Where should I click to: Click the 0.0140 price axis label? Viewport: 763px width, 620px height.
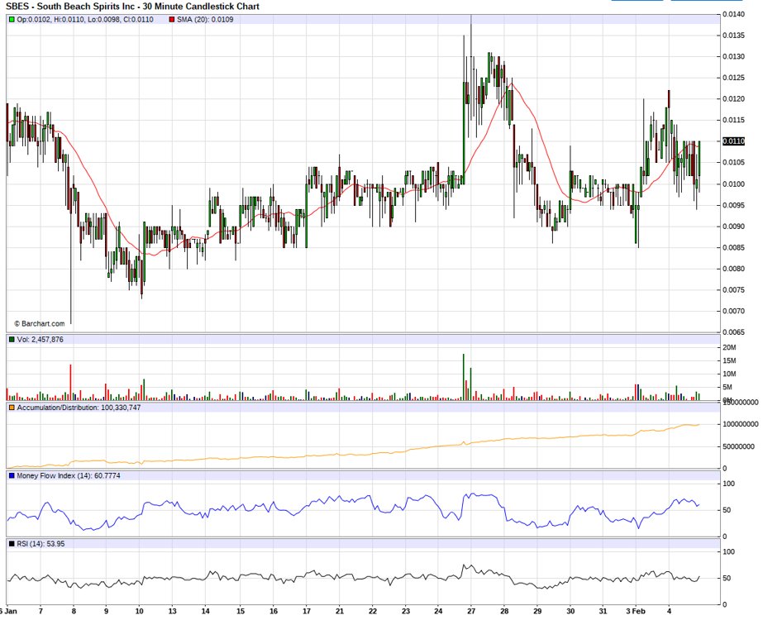[x=733, y=14]
